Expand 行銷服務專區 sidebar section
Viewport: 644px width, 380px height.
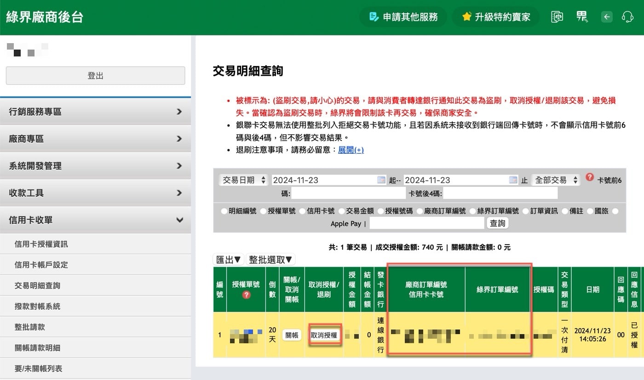95,112
